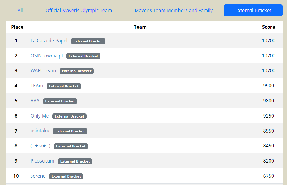Select OSINTownia.pl's score of 10700
Screen dimensions: 287x185
[x=268, y=56]
